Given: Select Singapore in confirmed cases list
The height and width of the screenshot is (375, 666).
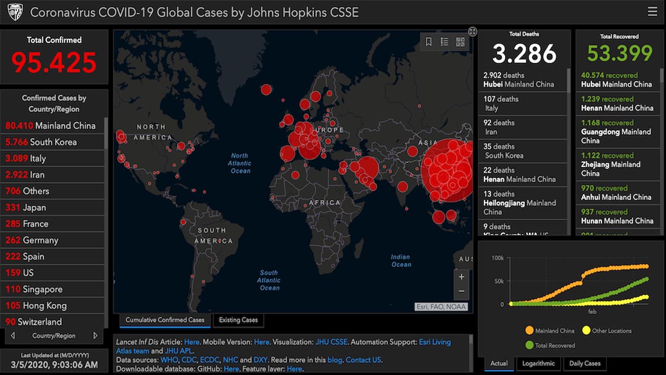Looking at the screenshot, I should (52, 290).
